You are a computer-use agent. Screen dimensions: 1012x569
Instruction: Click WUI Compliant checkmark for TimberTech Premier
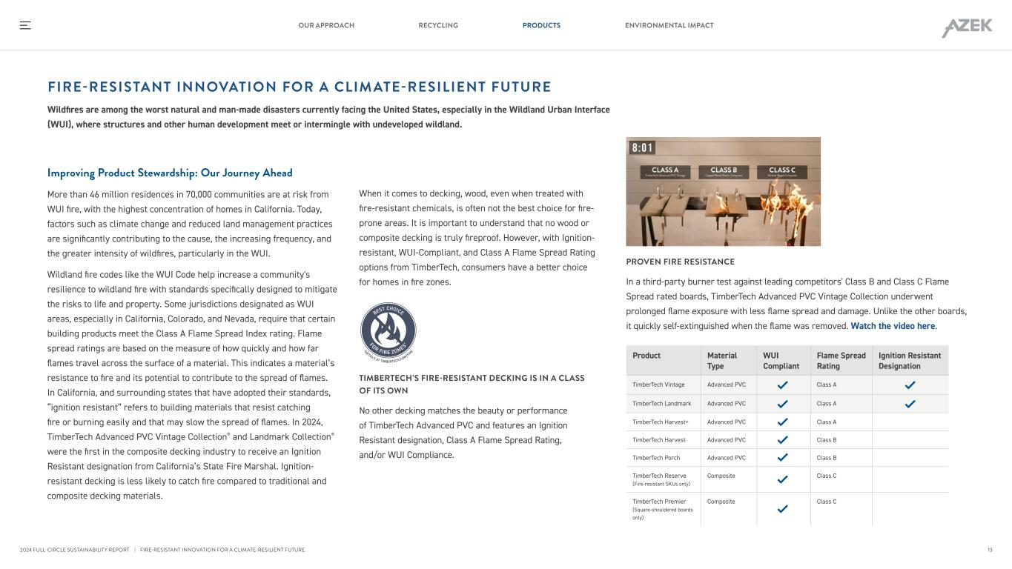(781, 509)
